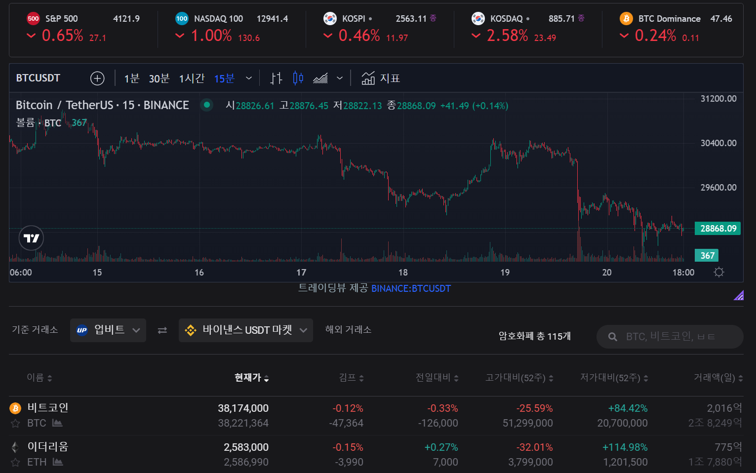Click the Bitcoin 김프 value -0.12%
Image resolution: width=756 pixels, height=473 pixels.
point(348,408)
